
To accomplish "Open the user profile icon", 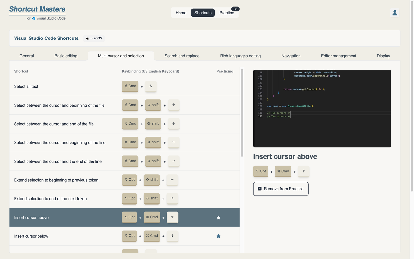I will (395, 13).
